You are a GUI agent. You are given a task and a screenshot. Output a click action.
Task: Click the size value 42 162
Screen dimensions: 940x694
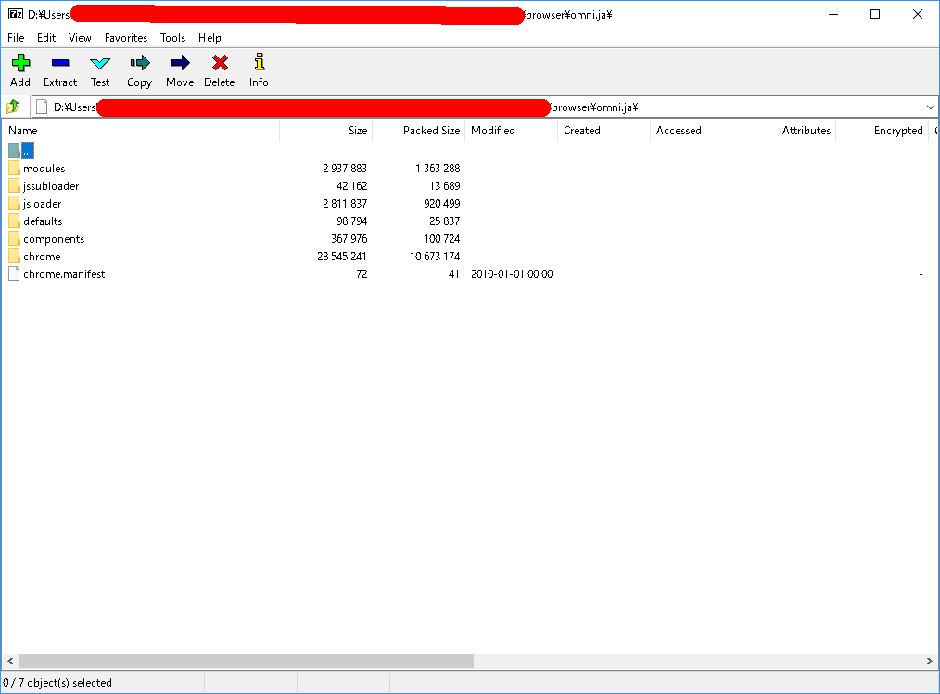pyautogui.click(x=352, y=186)
